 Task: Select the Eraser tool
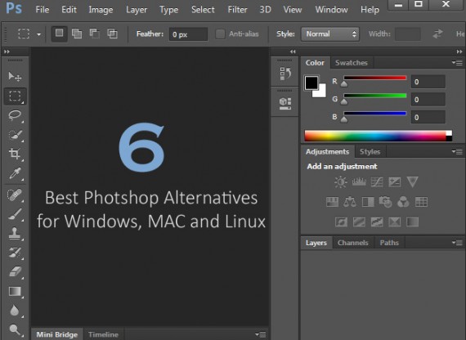[x=15, y=271]
